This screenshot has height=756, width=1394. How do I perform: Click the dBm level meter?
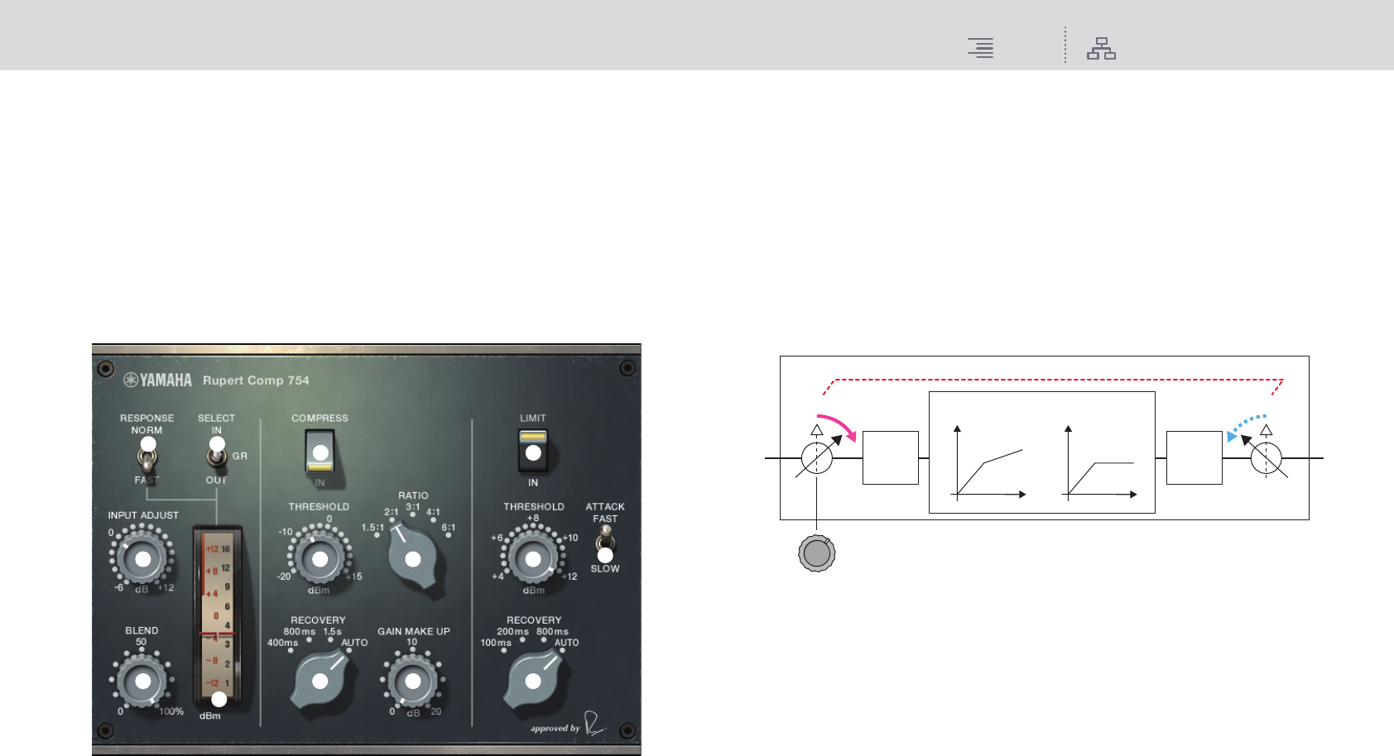click(218, 617)
